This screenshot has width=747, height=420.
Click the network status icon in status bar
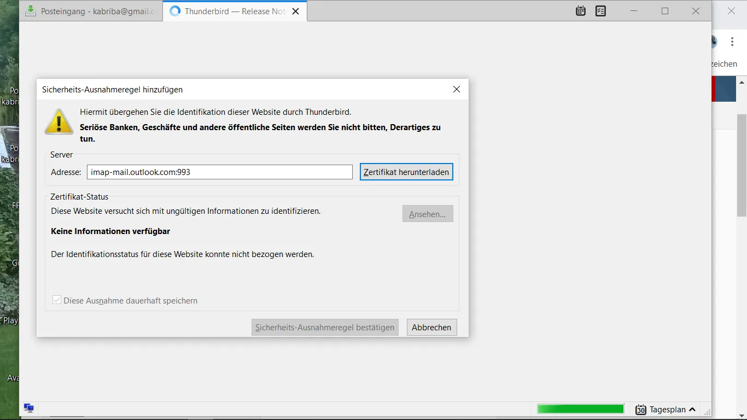tap(29, 408)
